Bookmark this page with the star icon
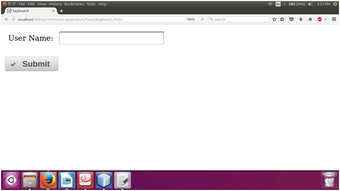340x191 pixels. coord(274,19)
